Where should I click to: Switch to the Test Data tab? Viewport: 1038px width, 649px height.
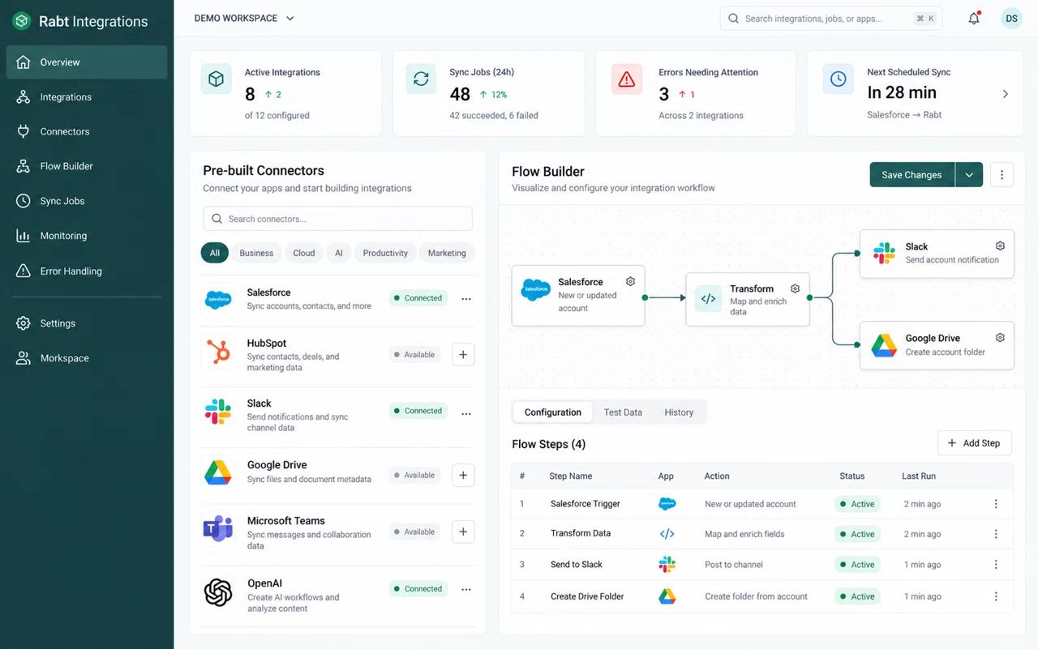623,412
